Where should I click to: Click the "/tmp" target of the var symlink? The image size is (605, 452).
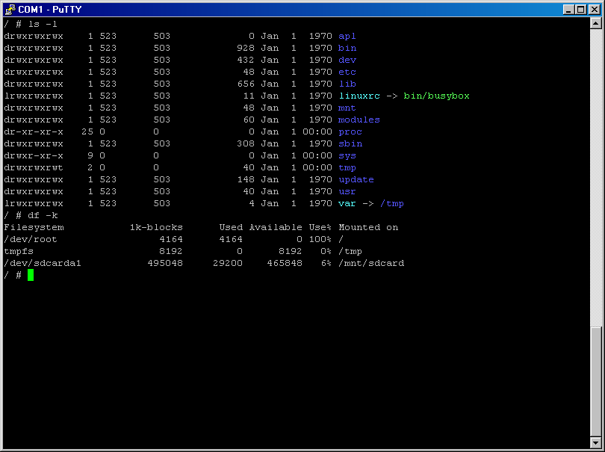click(x=392, y=204)
